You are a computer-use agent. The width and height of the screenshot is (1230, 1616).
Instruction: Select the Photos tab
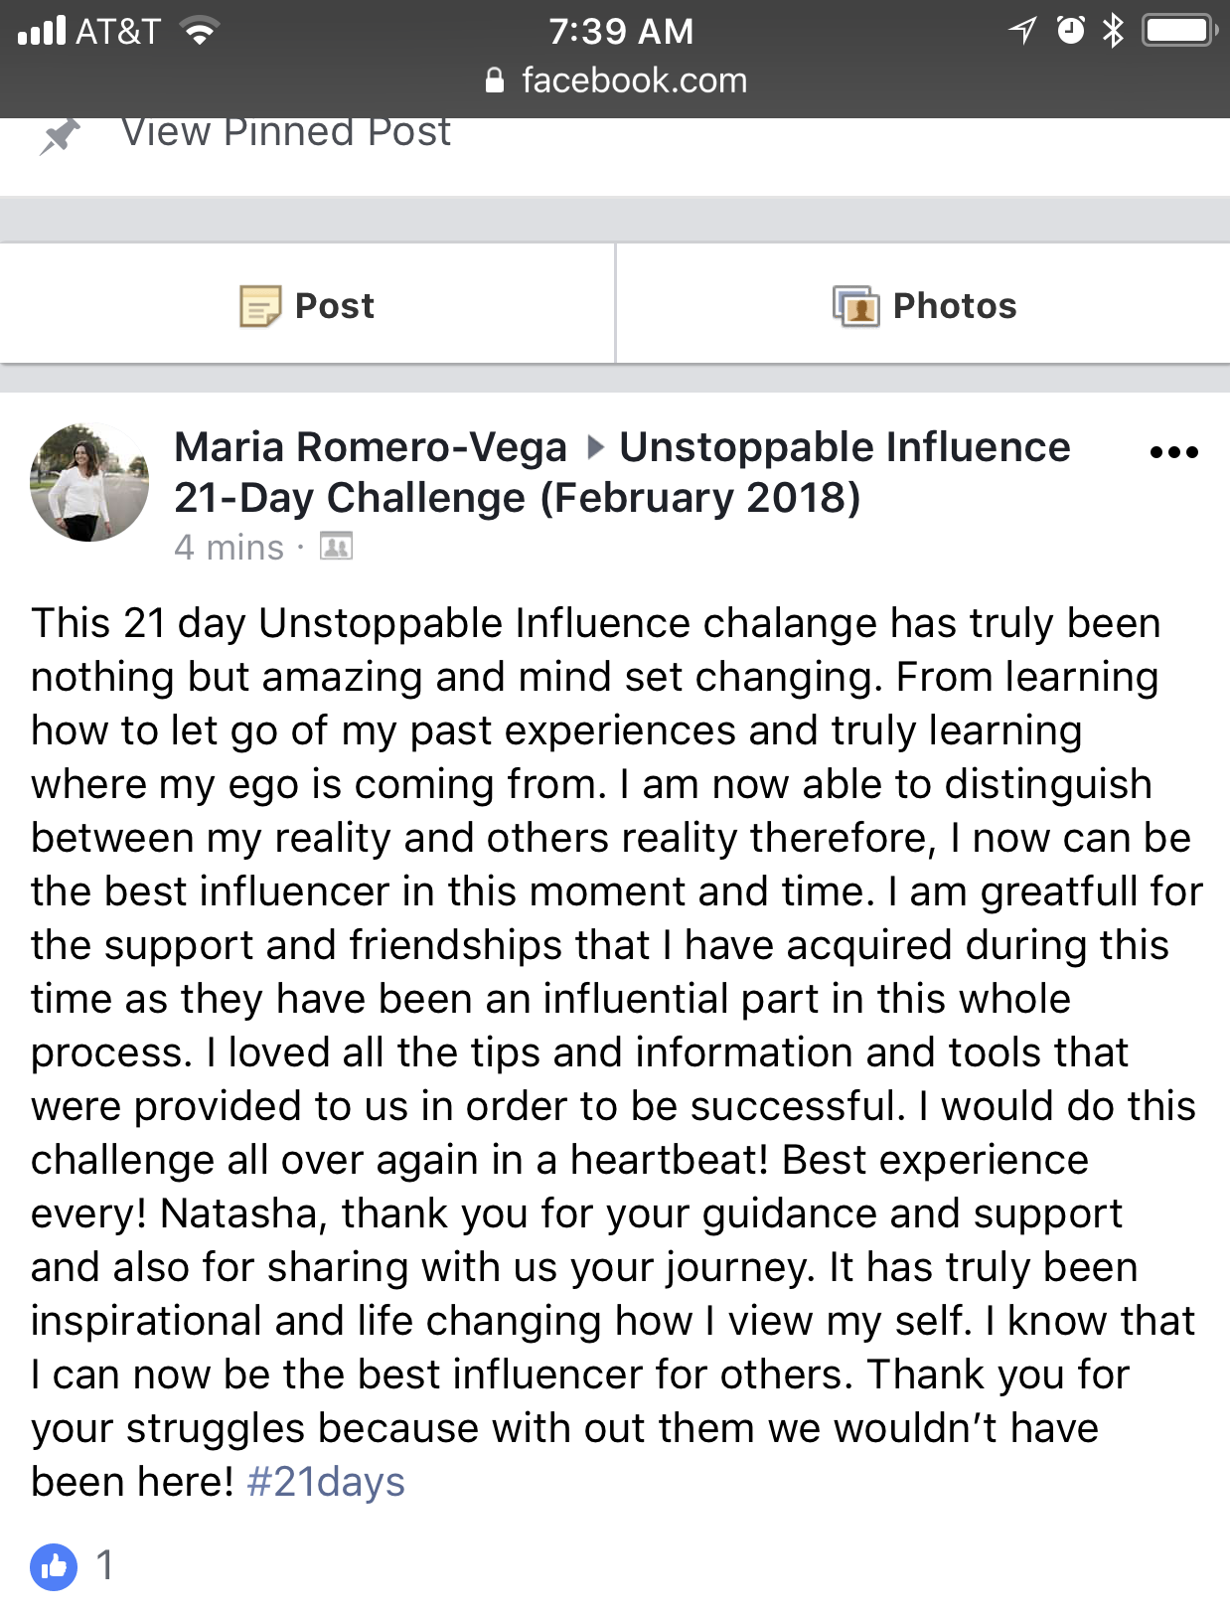click(x=924, y=305)
